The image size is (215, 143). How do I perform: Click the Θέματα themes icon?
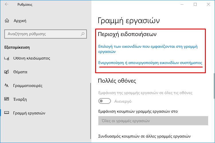point(7,72)
